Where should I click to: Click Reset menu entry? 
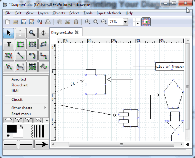click(21, 114)
